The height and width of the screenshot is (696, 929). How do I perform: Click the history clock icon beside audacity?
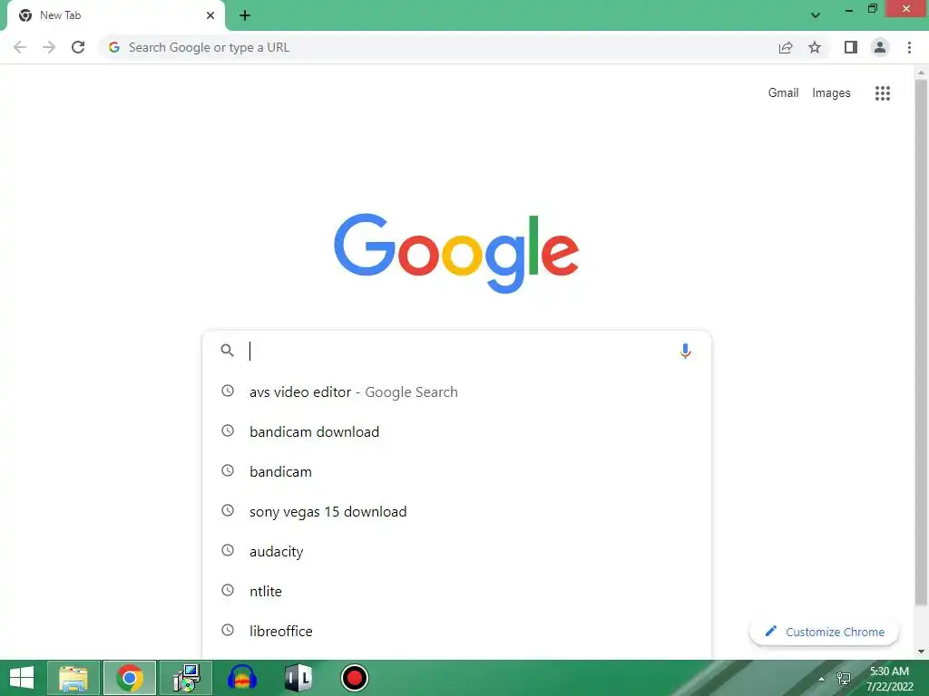coord(228,550)
